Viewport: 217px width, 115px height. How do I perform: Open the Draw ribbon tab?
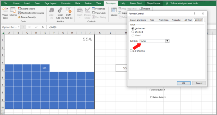(x=37, y=3)
